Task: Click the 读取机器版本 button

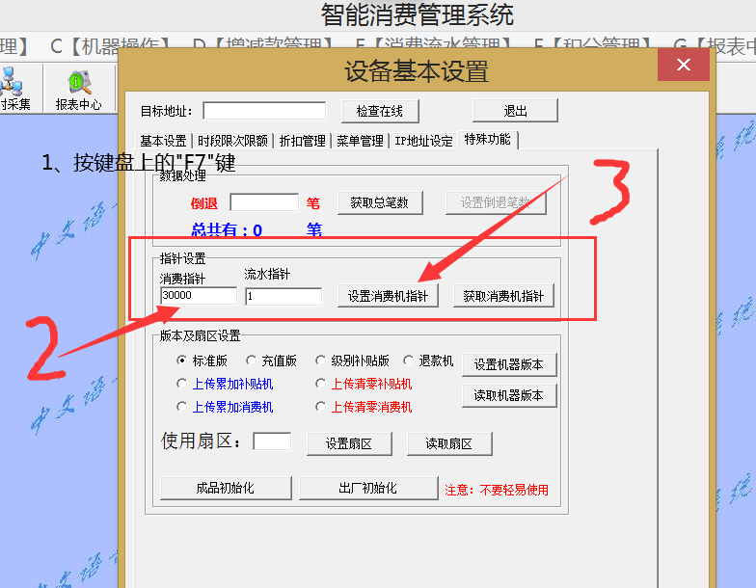Action: (509, 395)
